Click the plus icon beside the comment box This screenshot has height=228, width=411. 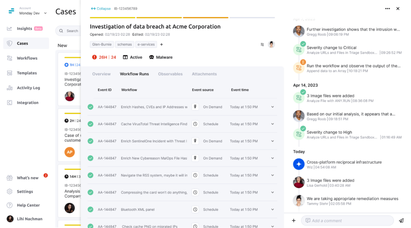tap(293, 220)
